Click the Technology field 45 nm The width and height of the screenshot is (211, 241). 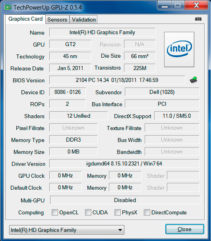70,56
